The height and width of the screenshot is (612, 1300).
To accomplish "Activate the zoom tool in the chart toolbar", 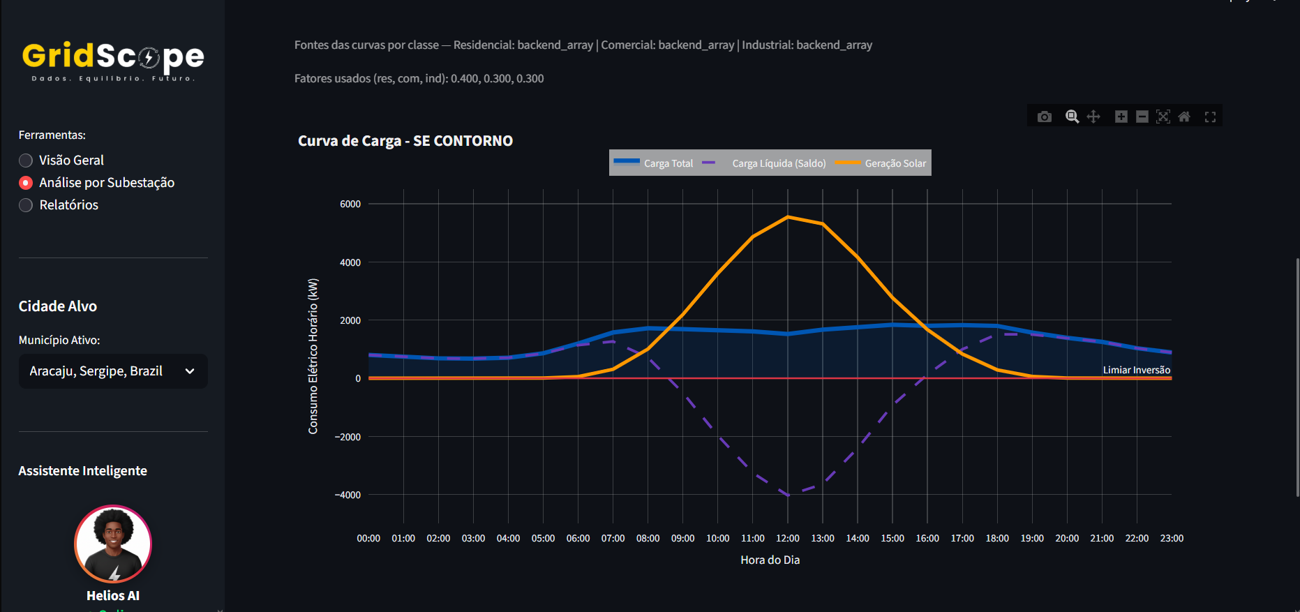I will 1073,117.
